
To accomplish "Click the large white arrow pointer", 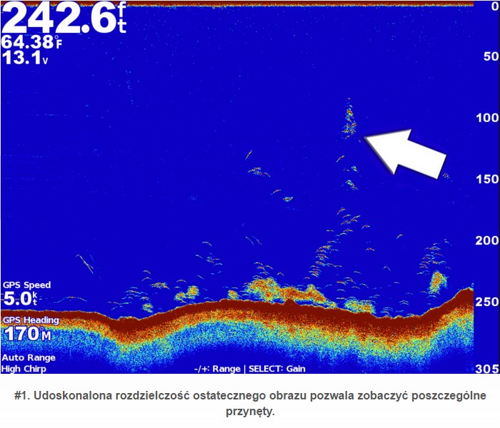I will point(407,151).
